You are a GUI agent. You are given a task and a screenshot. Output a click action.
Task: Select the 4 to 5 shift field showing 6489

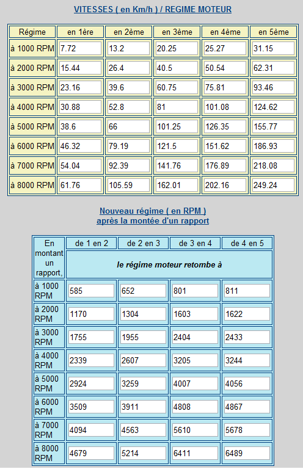tap(247, 453)
